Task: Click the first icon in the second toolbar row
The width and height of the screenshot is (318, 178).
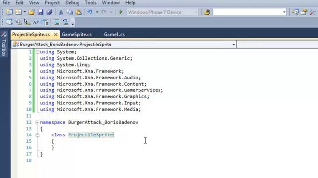Action: [9, 22]
